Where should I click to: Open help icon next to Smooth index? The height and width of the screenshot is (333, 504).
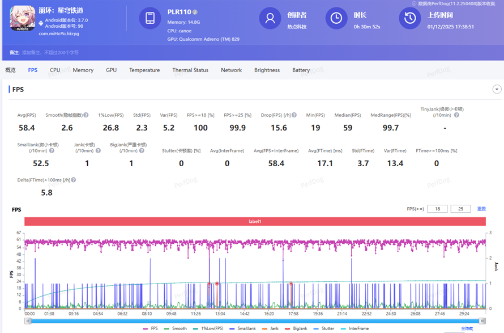(87, 115)
